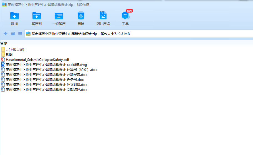
Task: Click the Word icon beside 开题报告.doc
Action: click(3, 75)
